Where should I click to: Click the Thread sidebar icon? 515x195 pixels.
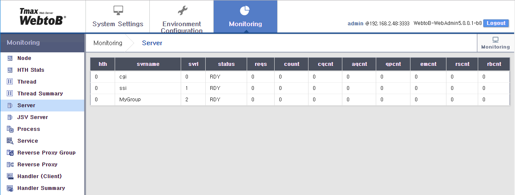click(10, 82)
